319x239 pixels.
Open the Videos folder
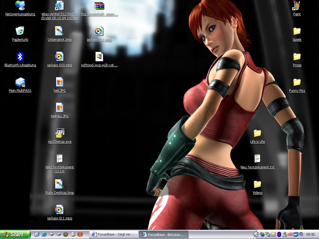[x=257, y=184]
